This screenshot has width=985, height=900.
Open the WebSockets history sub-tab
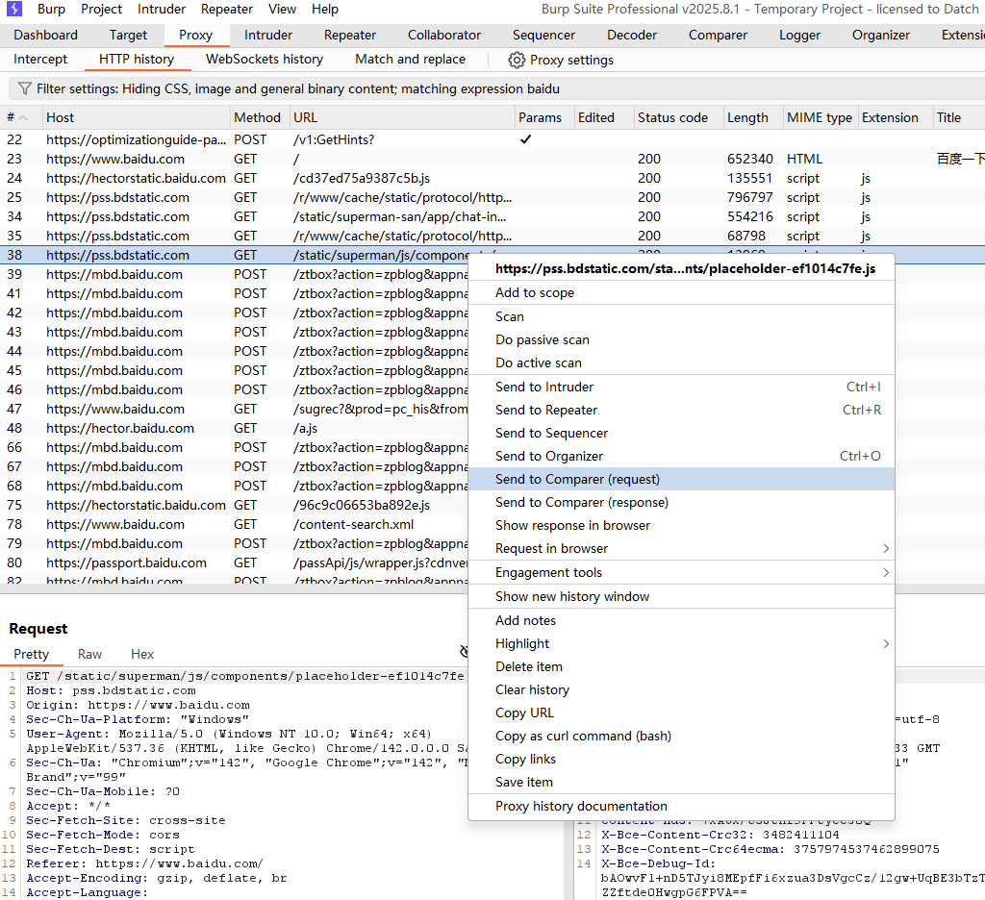[x=265, y=59]
